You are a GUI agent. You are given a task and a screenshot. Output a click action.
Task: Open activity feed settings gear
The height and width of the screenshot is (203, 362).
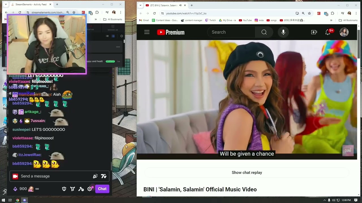(122, 36)
